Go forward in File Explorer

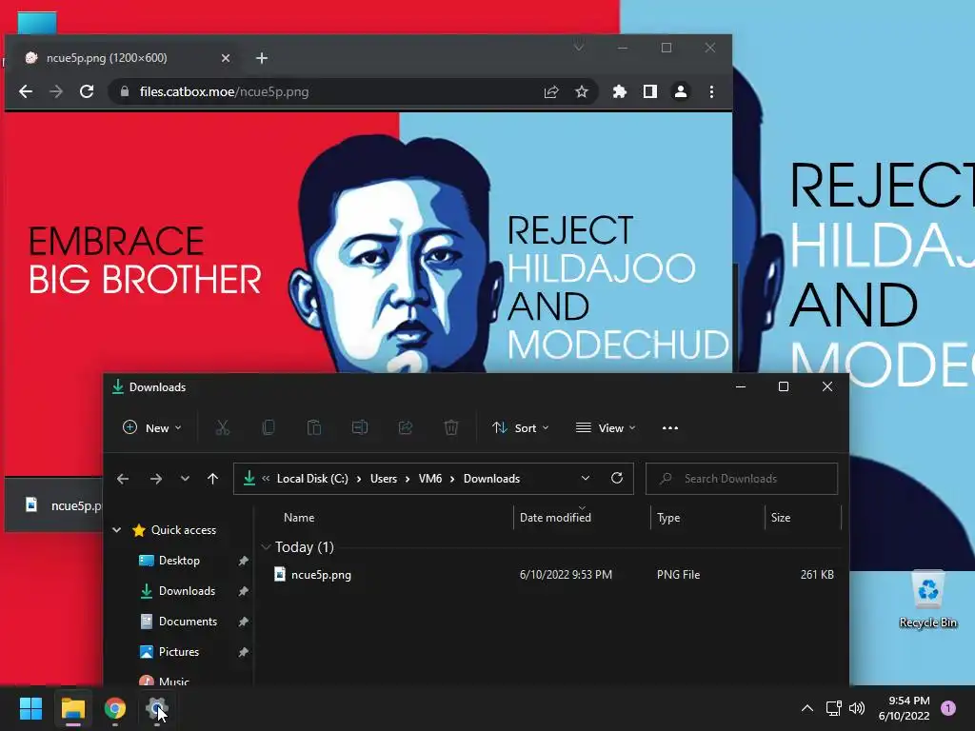coord(155,479)
